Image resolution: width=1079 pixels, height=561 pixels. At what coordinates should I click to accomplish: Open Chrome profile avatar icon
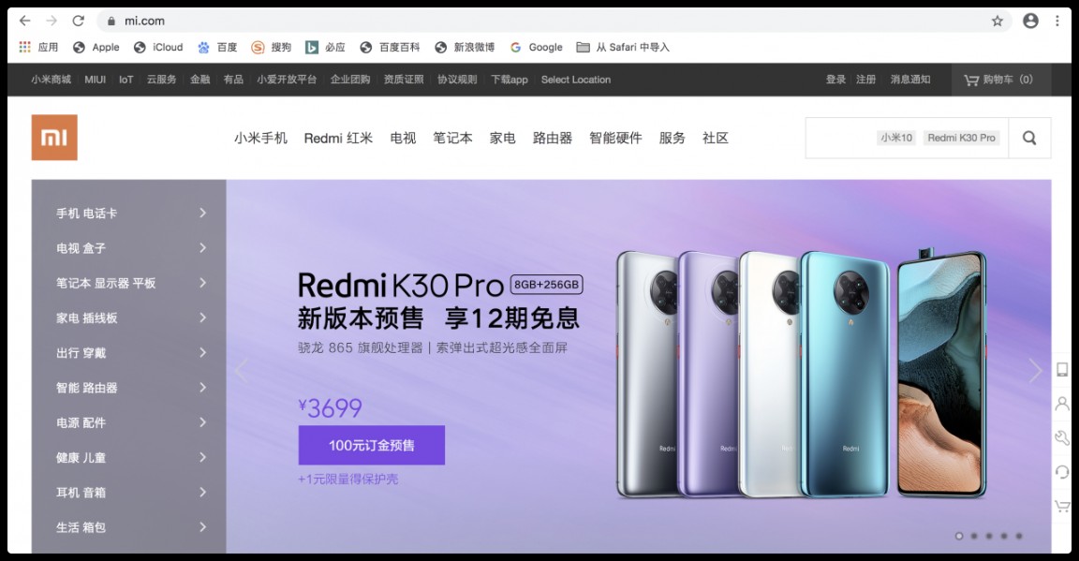coord(1030,21)
